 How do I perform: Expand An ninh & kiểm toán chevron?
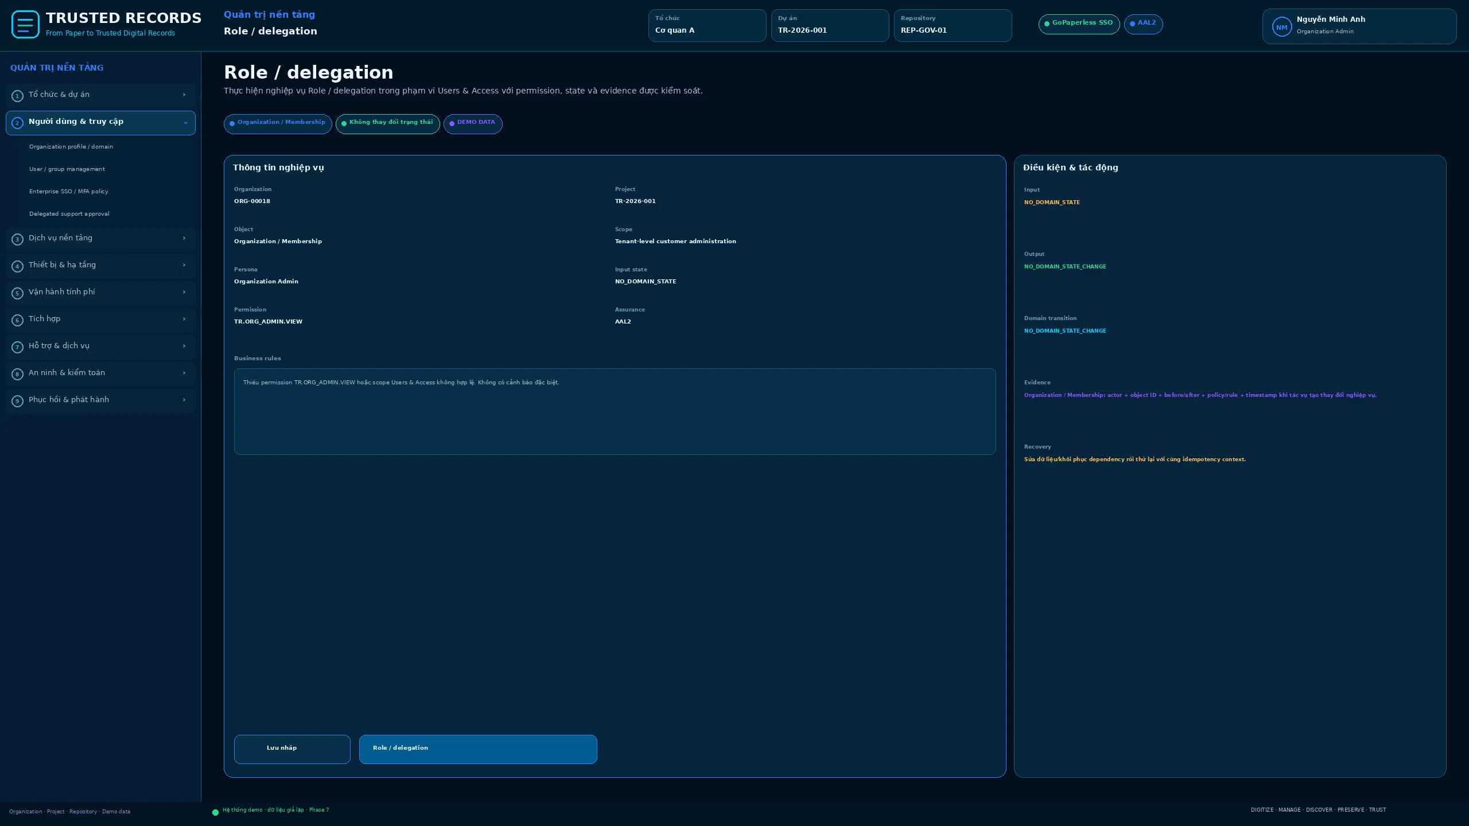tap(184, 373)
